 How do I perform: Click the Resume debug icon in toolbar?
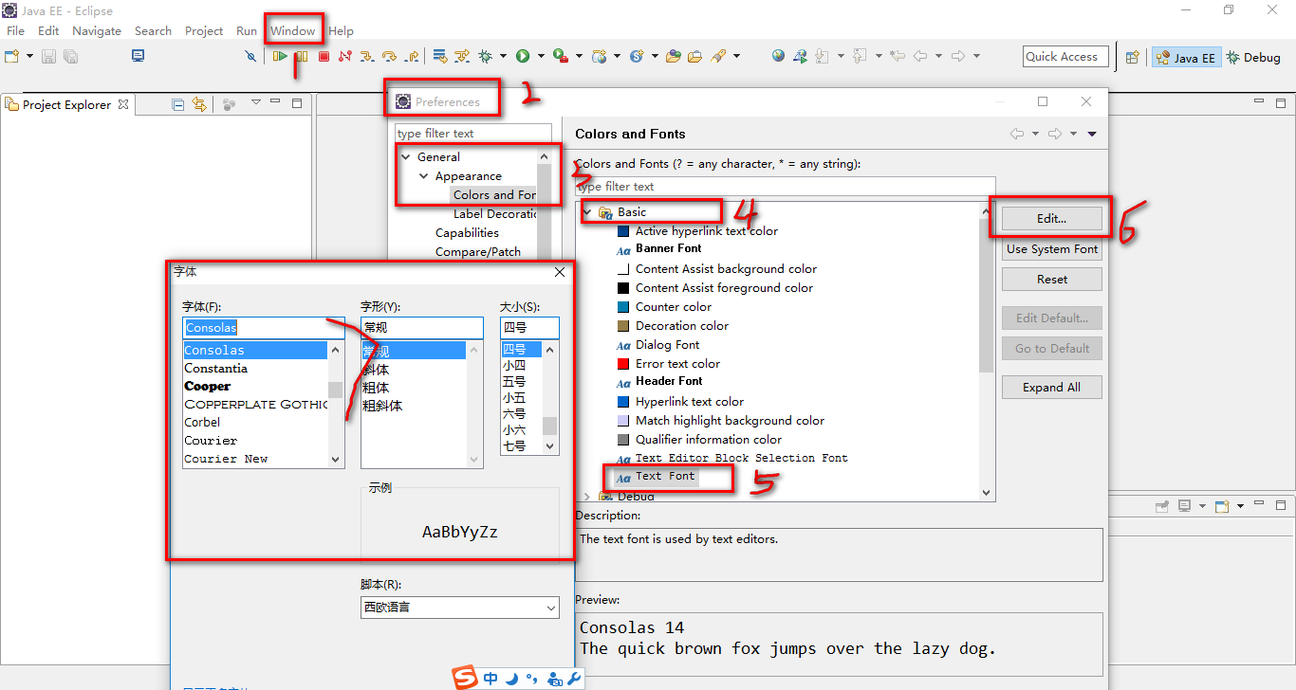280,57
